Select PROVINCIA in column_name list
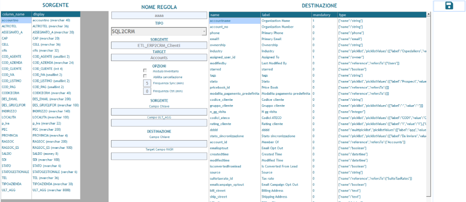Image resolution: width=466 pixels, height=202 pixels. click(x=16, y=135)
